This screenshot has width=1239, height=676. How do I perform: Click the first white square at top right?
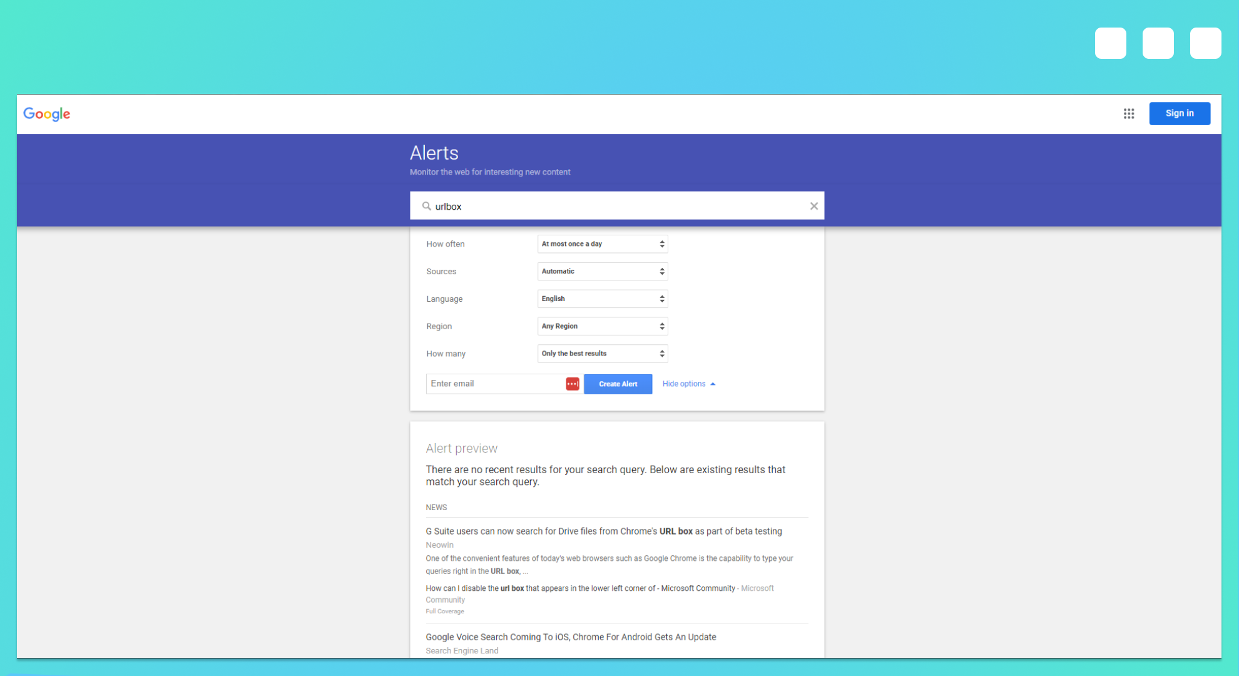click(1111, 43)
